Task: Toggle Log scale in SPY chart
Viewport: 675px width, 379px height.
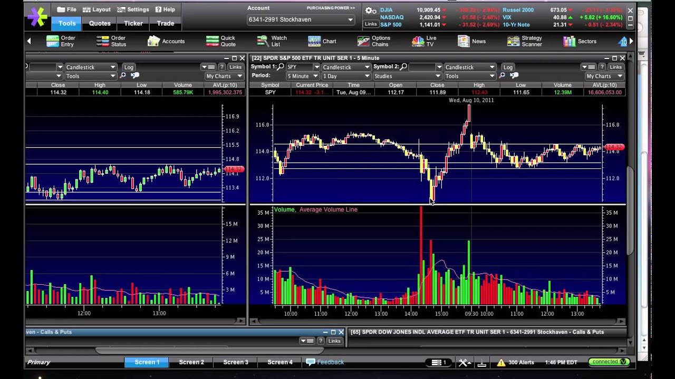Action: [508, 67]
